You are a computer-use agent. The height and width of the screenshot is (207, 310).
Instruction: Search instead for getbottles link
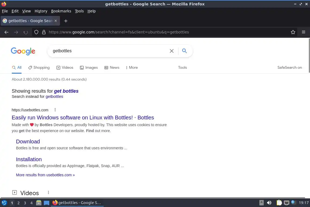tap(54, 96)
